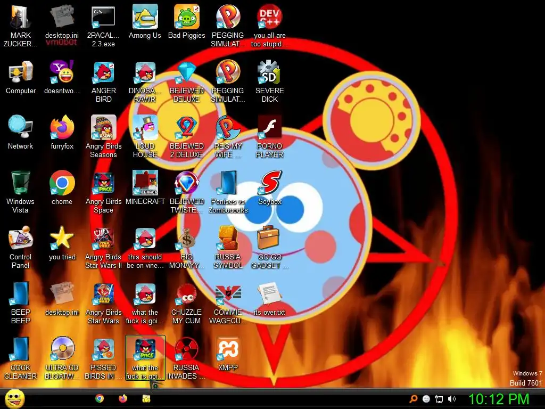The width and height of the screenshot is (545, 409).
Task: Open Angry Birds Space shortcut
Action: (104, 192)
